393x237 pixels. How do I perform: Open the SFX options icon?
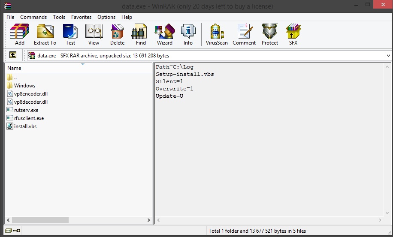click(293, 34)
